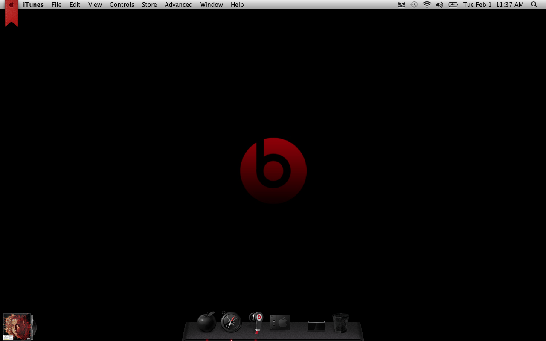Click the date and time clock
546x341 pixels.
point(494,5)
